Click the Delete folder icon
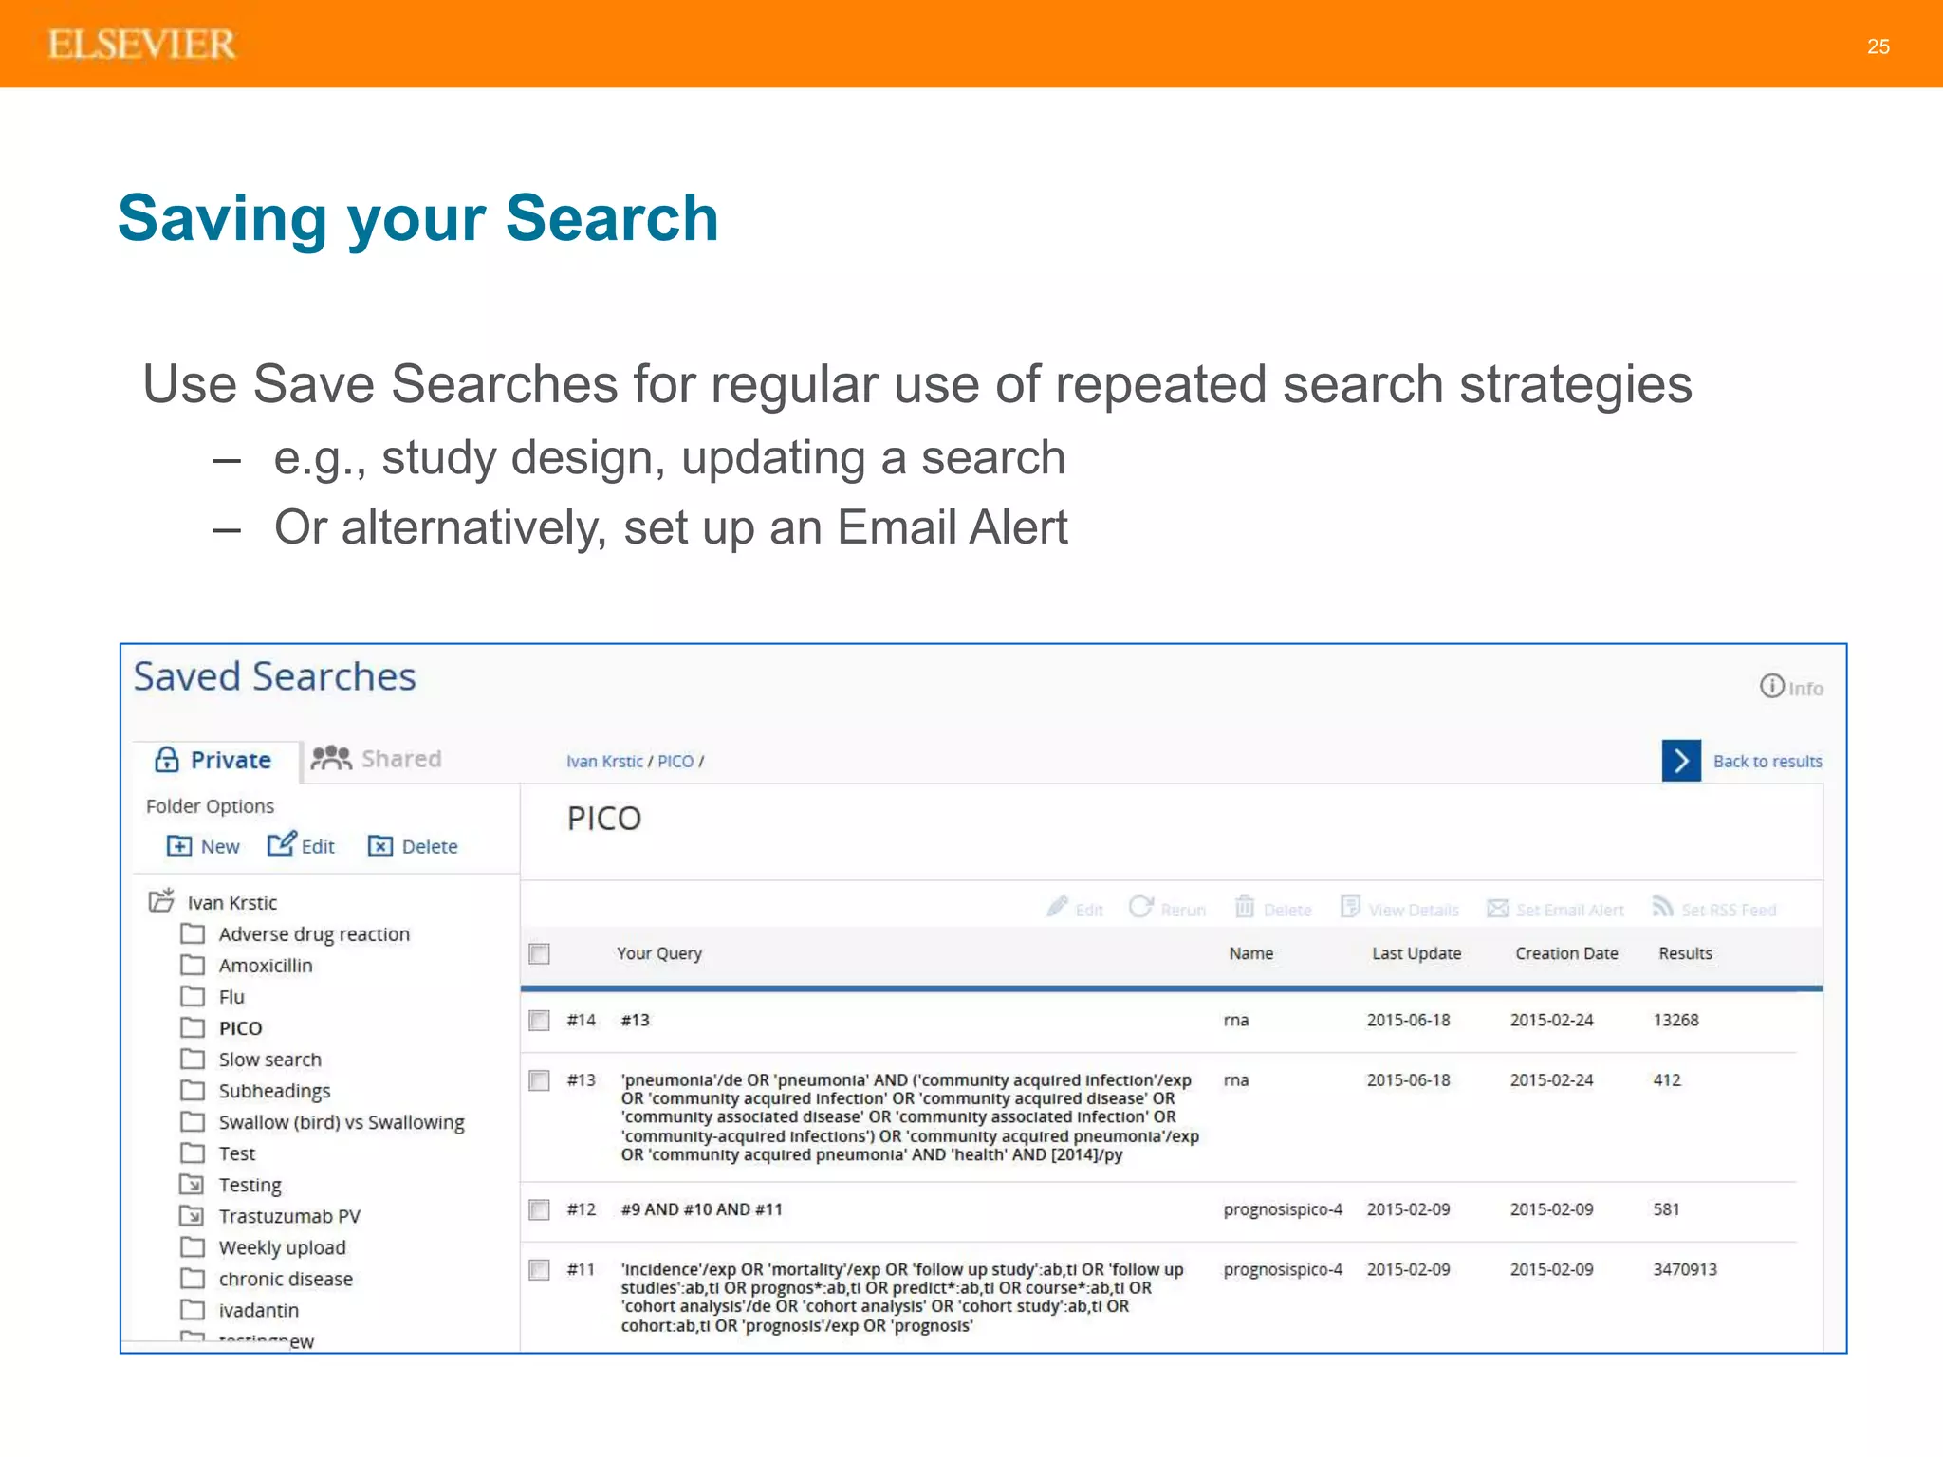This screenshot has width=1943, height=1457. tap(379, 845)
